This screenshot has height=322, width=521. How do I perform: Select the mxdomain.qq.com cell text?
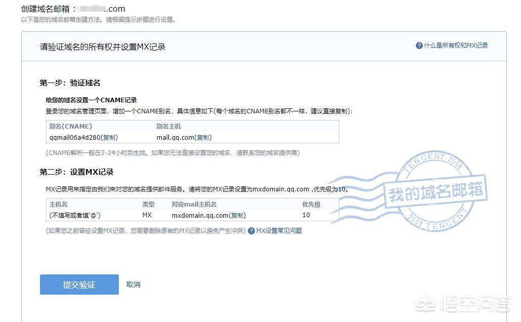(200, 215)
